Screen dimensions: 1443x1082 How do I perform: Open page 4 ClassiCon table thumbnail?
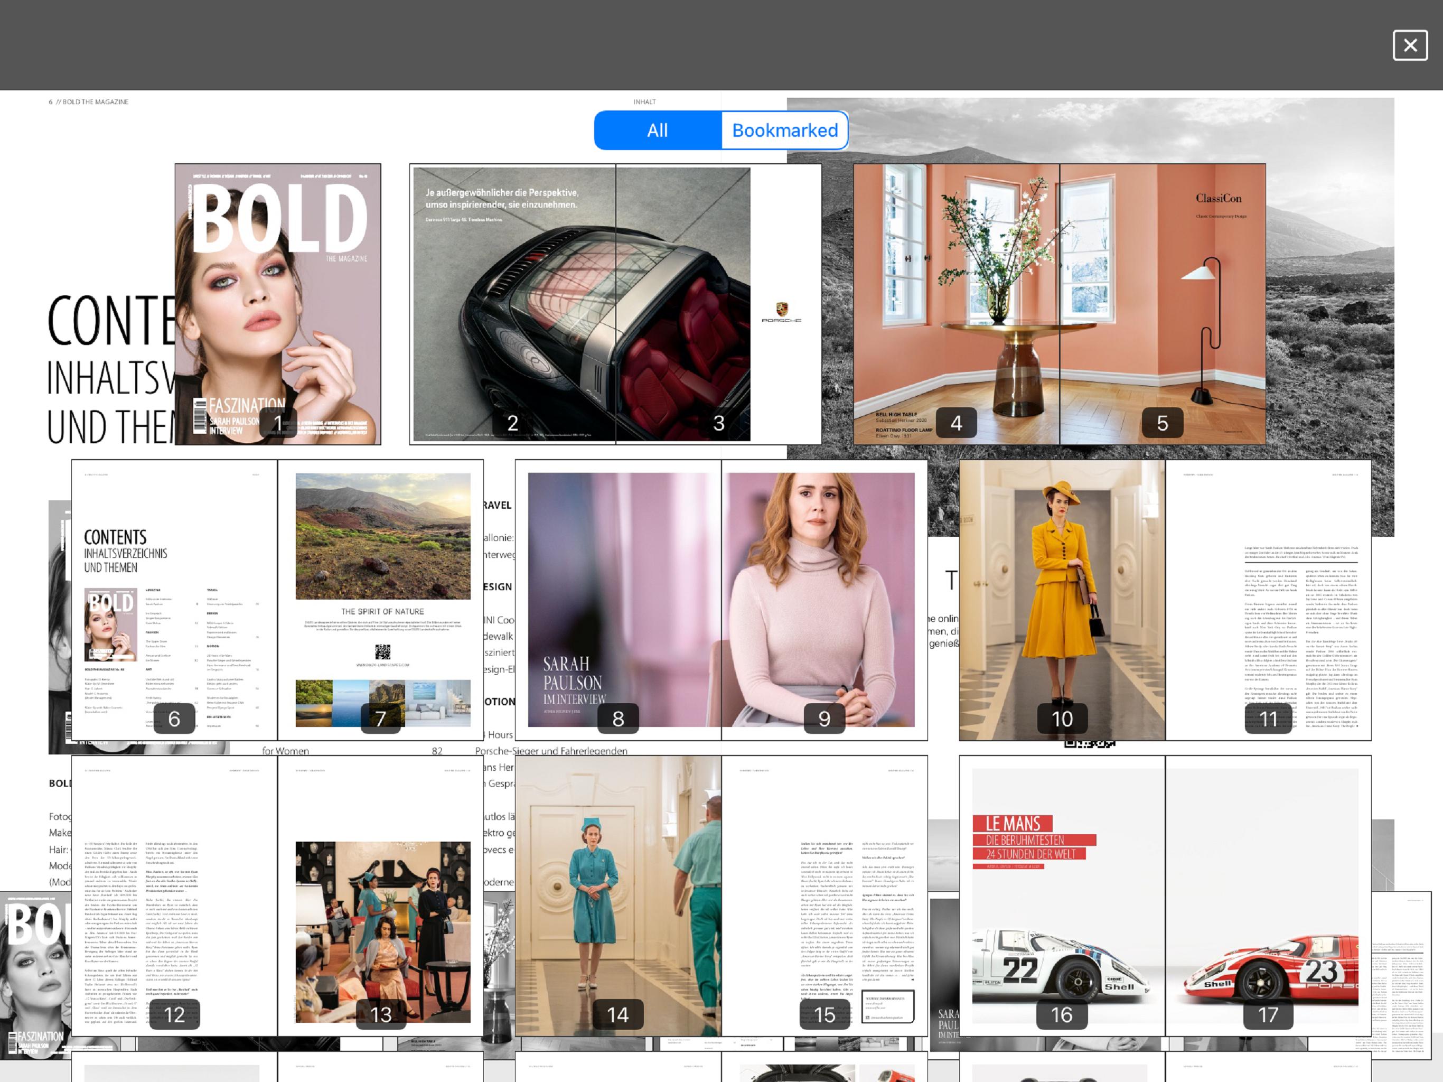tap(957, 304)
